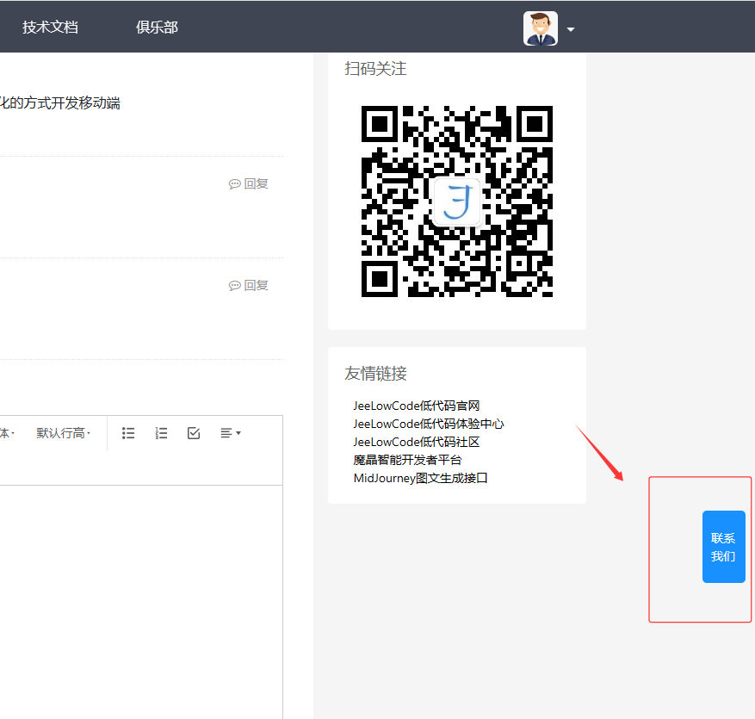Open the 俱乐部 menu item
The width and height of the screenshot is (755, 719).
(x=157, y=27)
